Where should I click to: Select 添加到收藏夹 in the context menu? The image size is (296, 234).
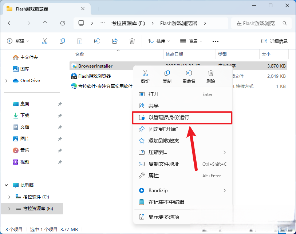(x=182, y=141)
